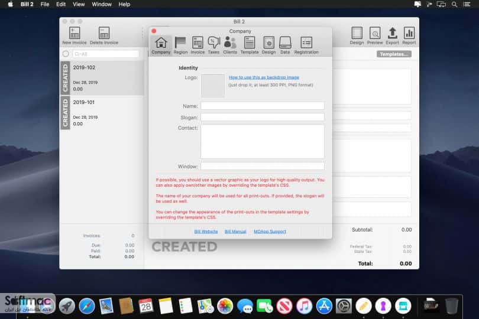Click the Templates... button
Screen dimensions: 479x319
click(394, 54)
